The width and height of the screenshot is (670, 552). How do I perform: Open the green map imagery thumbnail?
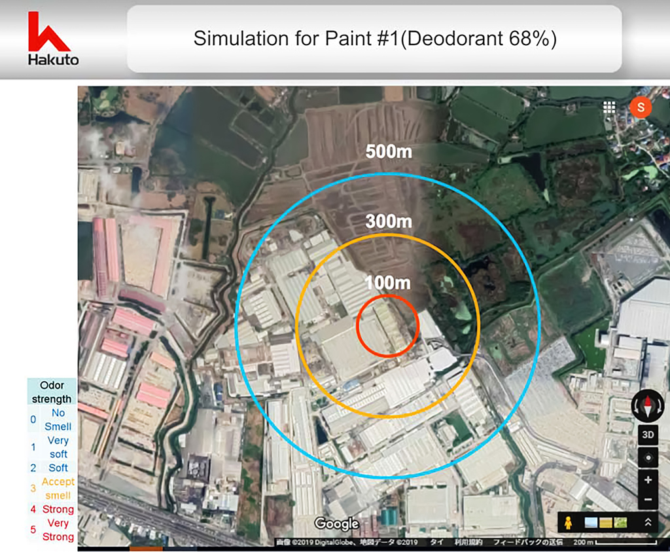pos(620,522)
